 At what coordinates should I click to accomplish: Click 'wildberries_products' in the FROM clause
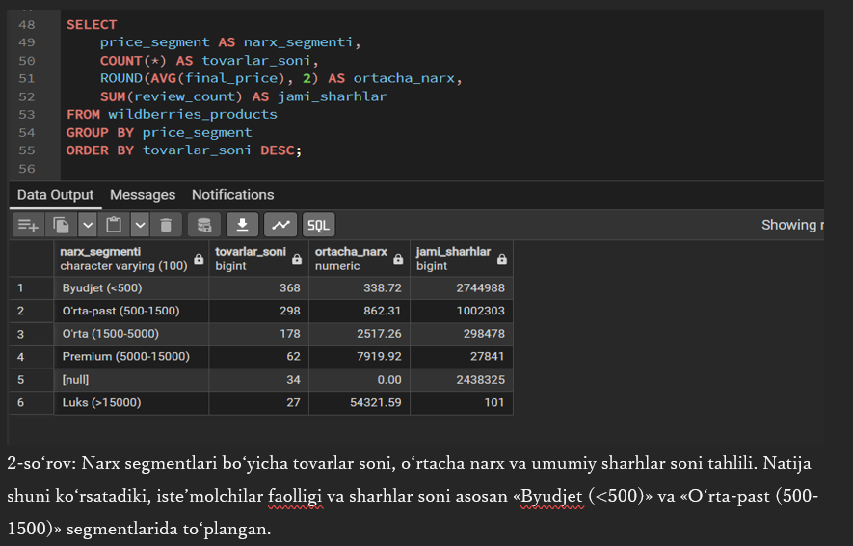point(193,115)
